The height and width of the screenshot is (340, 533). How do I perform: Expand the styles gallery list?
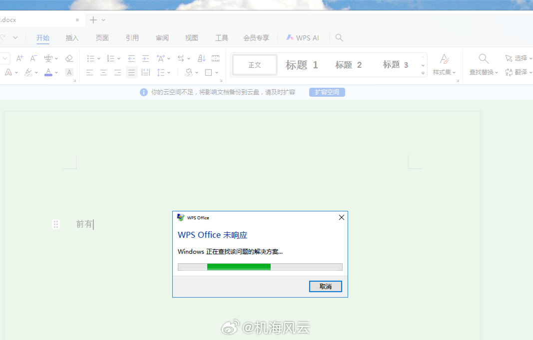pos(423,73)
